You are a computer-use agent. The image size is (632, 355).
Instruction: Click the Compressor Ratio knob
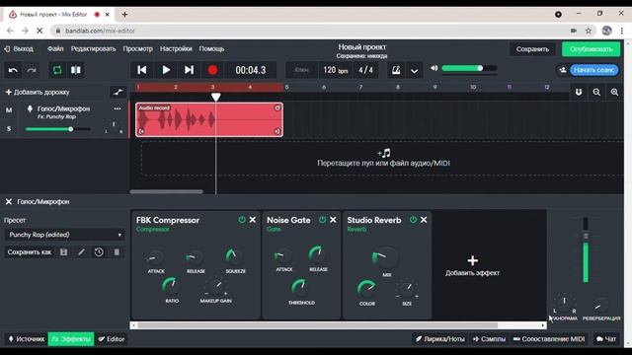pos(171,286)
